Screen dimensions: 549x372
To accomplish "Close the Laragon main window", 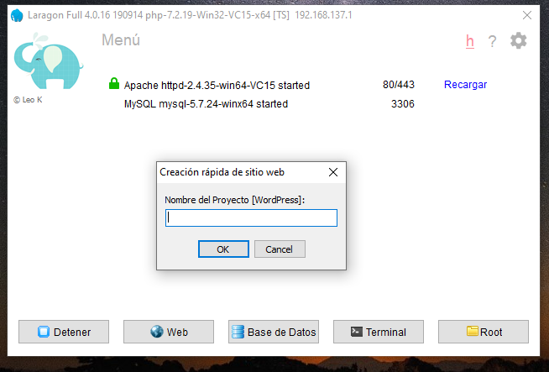I will pos(527,15).
